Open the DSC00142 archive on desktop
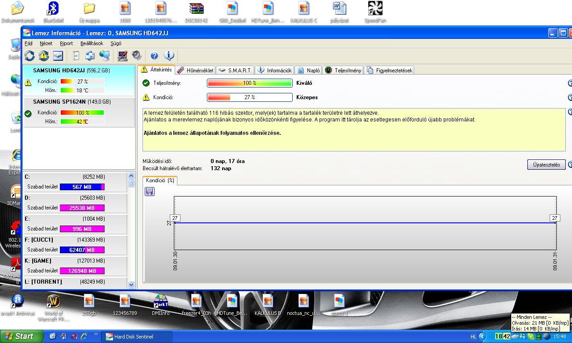This screenshot has height=343, width=572. click(x=196, y=12)
